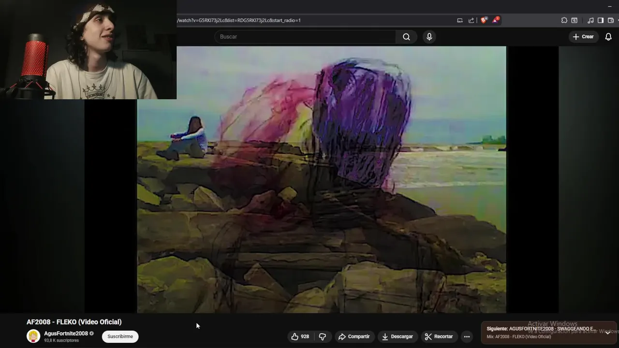Click the video player to pause playback

[x=322, y=179]
